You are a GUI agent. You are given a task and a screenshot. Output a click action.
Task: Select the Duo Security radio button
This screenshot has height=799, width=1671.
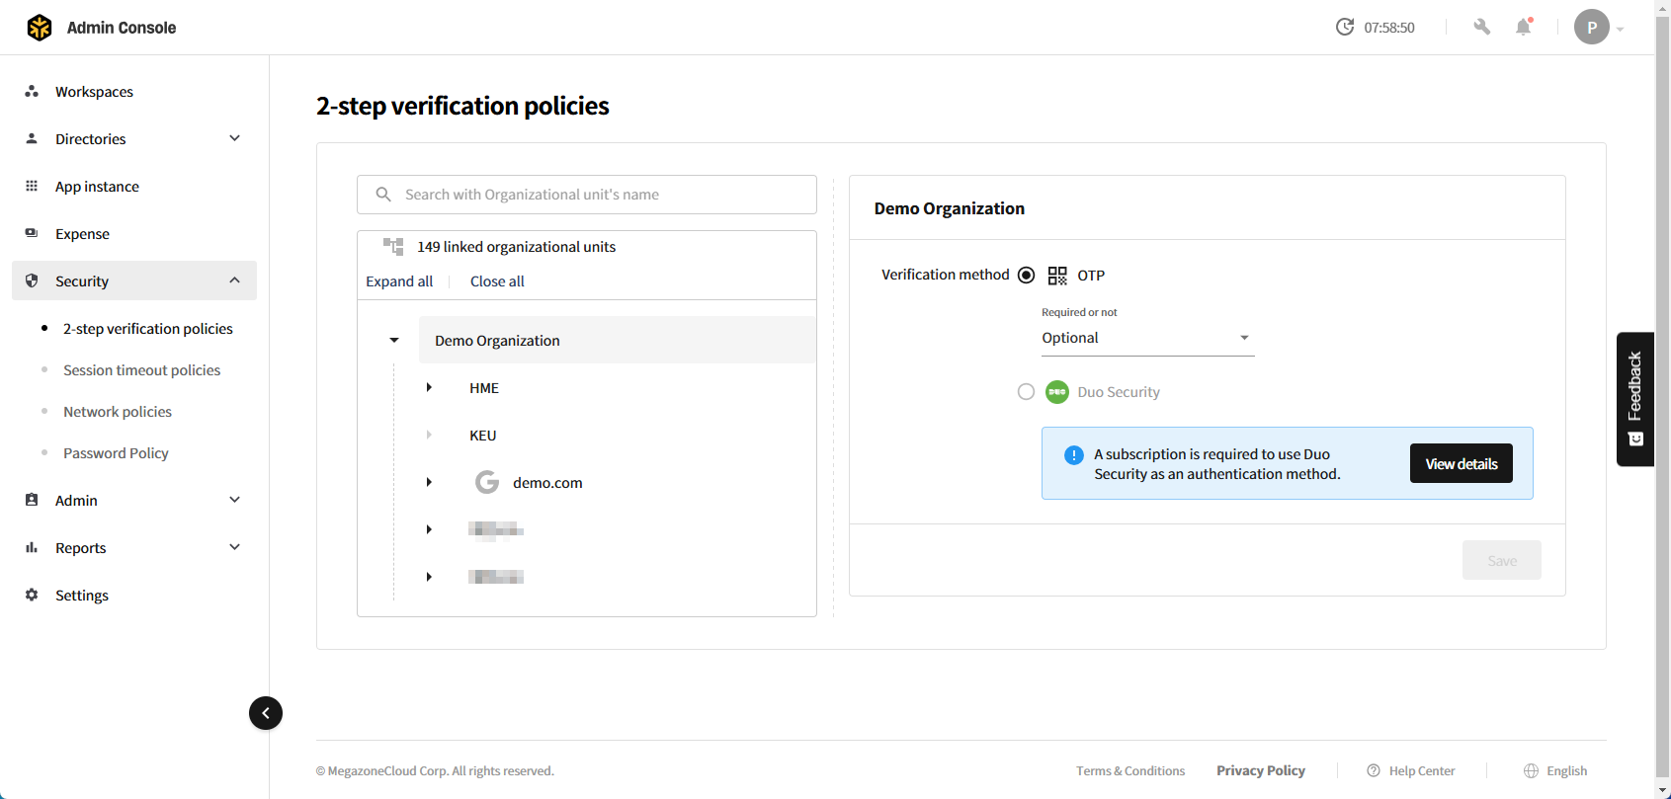click(1027, 392)
